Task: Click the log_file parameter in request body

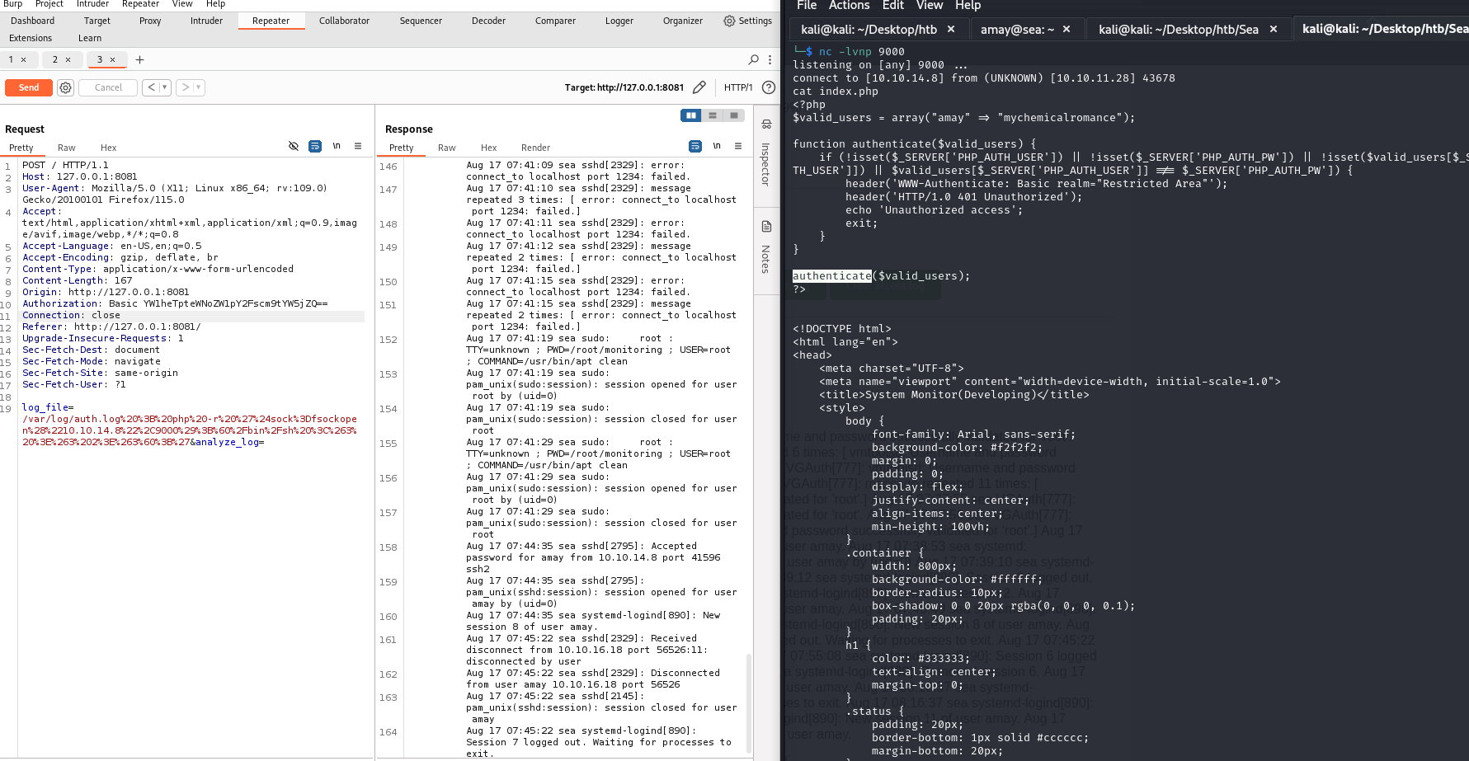Action: click(x=48, y=407)
